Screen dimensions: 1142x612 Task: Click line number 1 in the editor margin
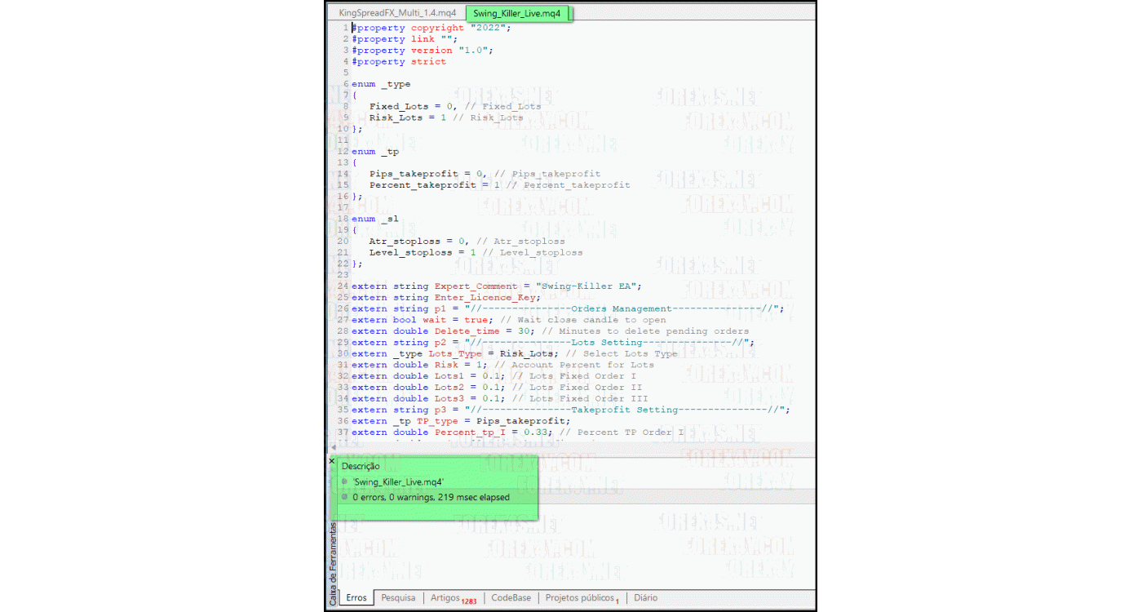345,27
